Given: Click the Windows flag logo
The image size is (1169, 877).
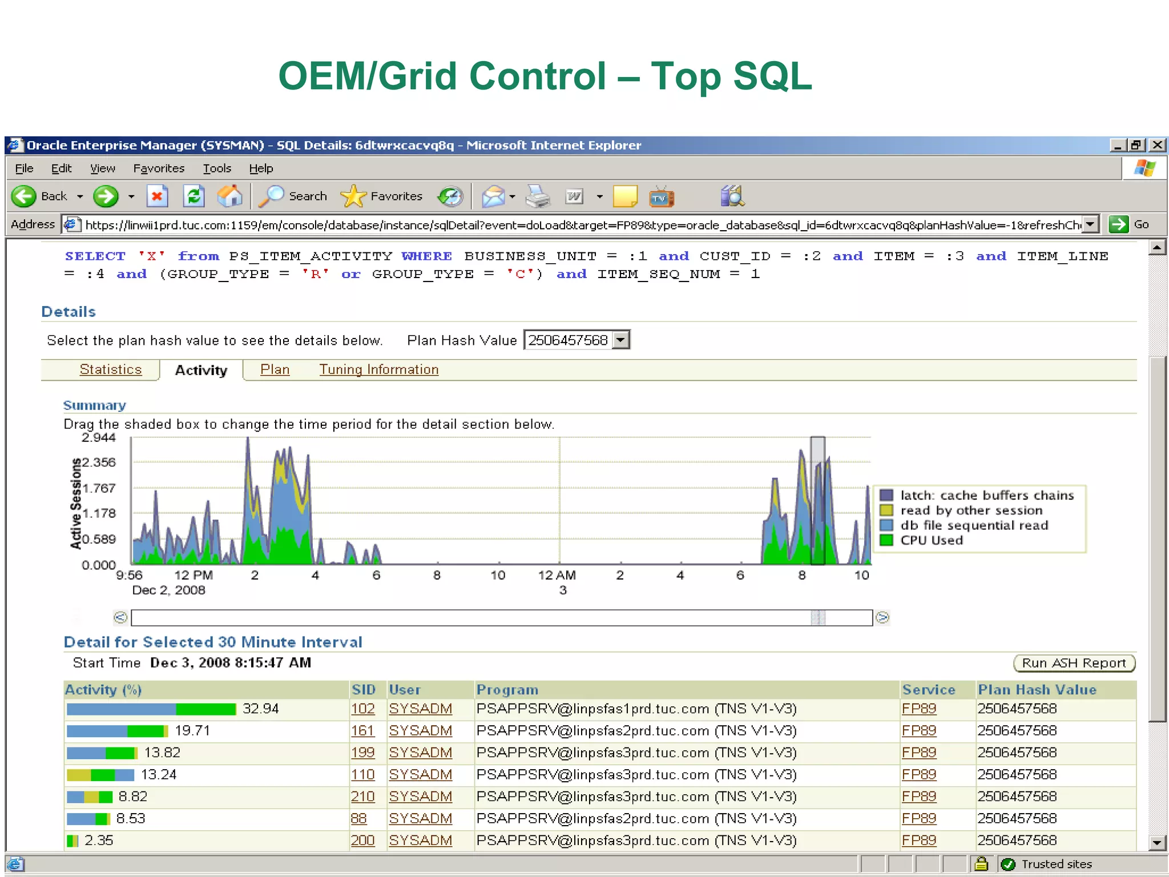Looking at the screenshot, I should (1145, 168).
